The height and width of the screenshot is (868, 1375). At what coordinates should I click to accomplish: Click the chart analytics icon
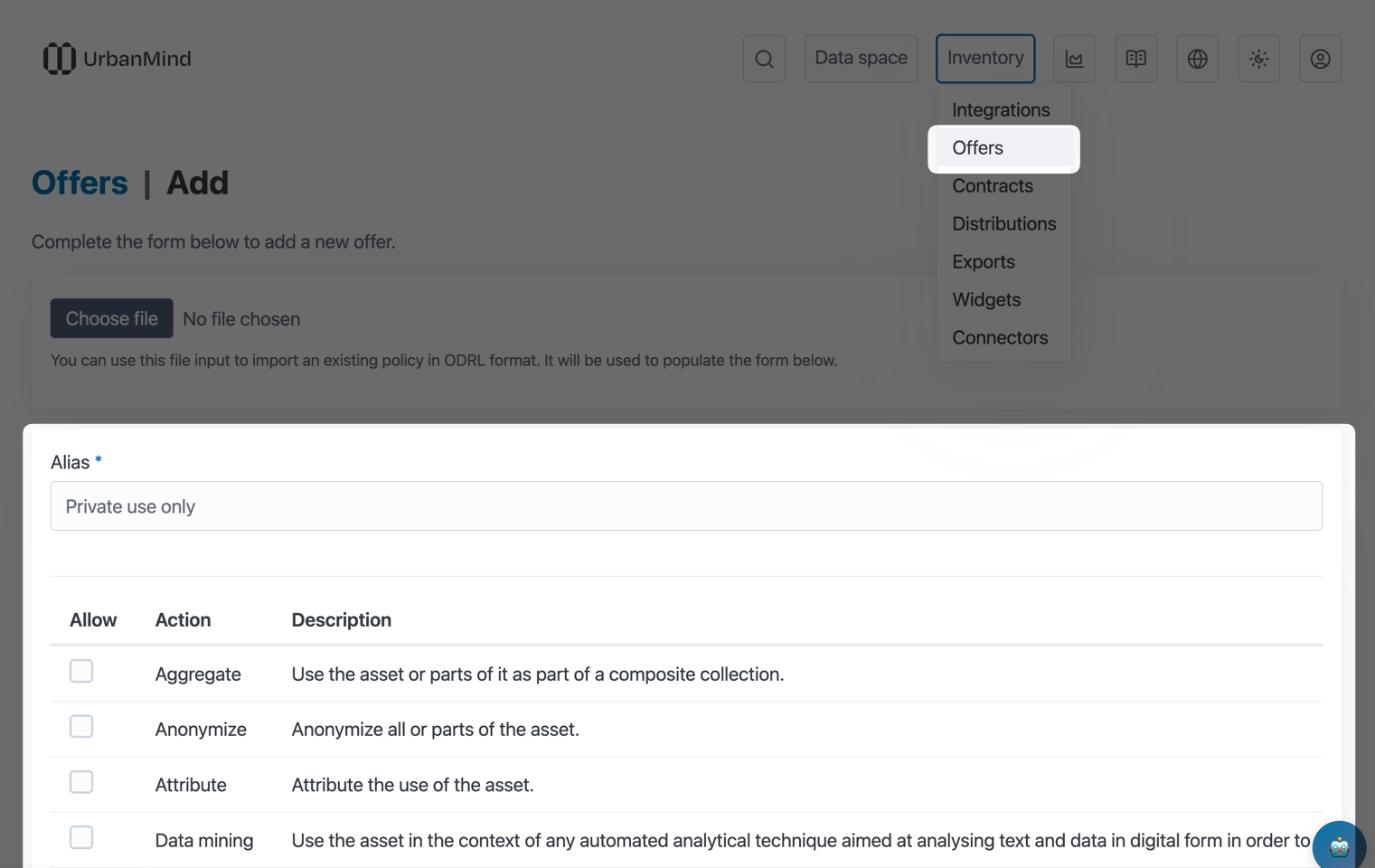(1074, 59)
